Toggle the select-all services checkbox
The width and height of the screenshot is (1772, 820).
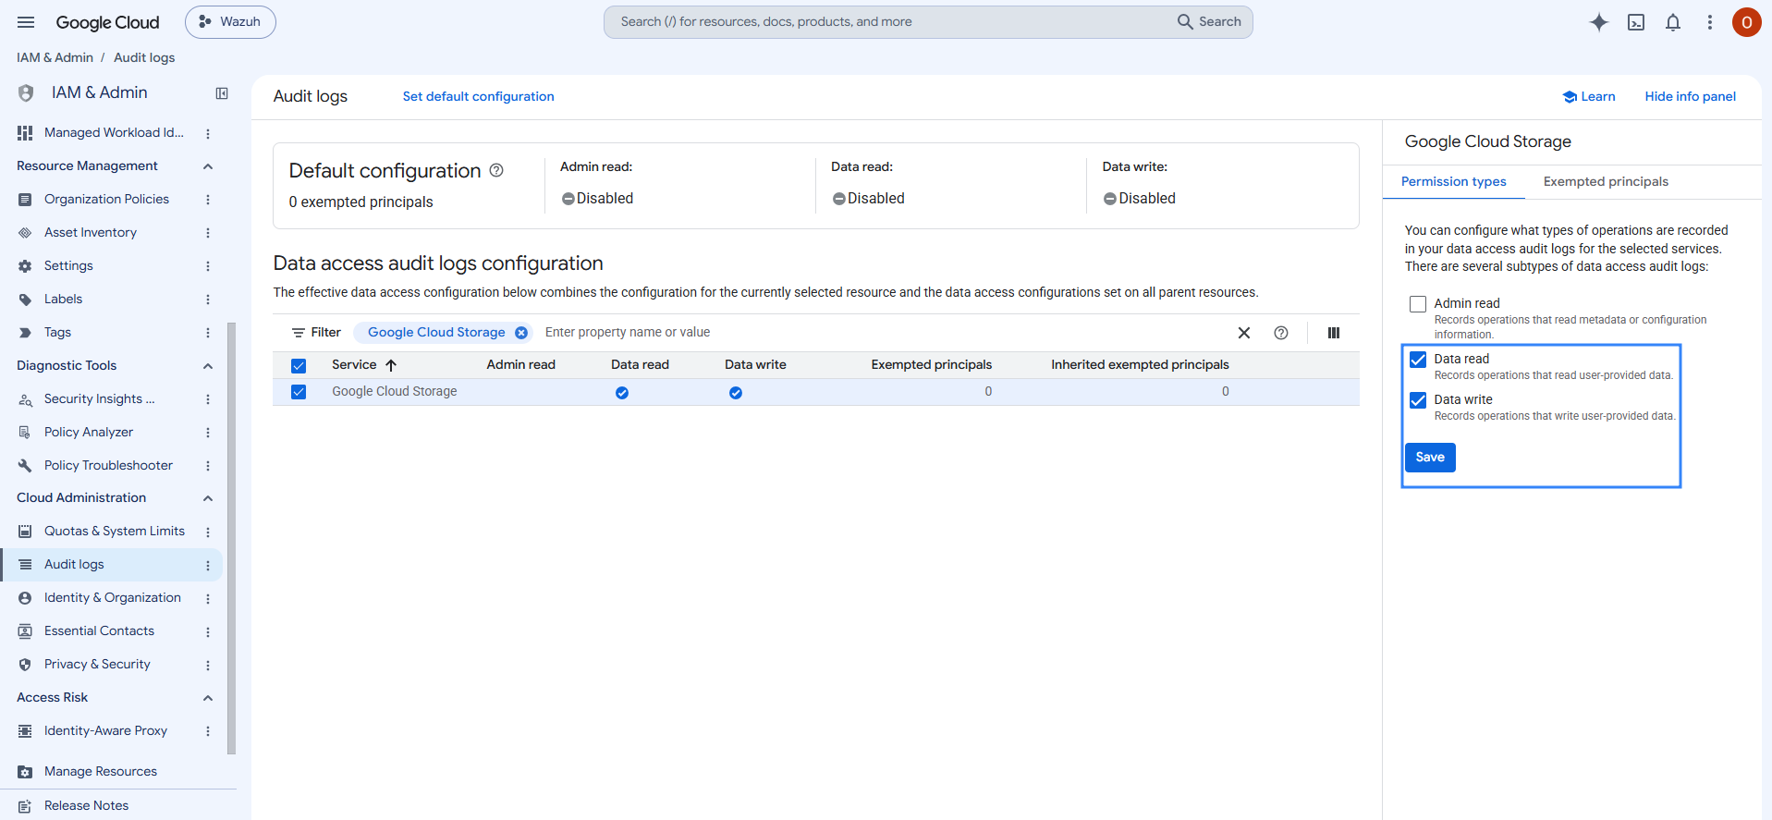tap(299, 366)
